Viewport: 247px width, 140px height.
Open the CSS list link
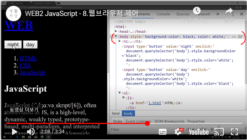tap(25, 65)
